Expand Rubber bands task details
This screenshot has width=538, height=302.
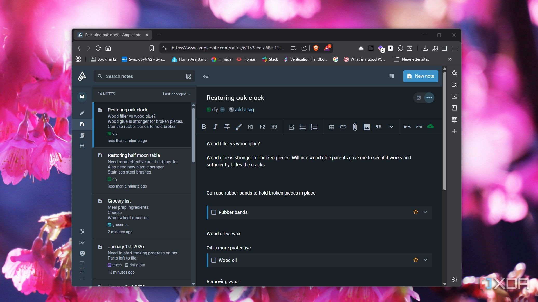tap(425, 212)
